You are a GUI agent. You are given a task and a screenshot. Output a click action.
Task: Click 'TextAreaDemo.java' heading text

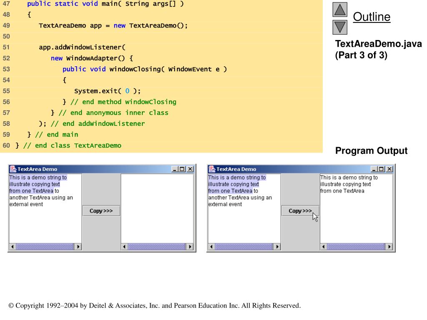point(379,44)
